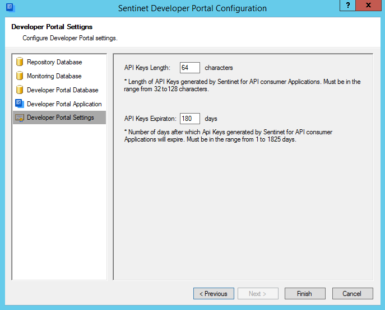The height and width of the screenshot is (310, 385).
Task: Click the window title 'Sentinet Developer Portal Configuration'
Action: click(x=192, y=8)
